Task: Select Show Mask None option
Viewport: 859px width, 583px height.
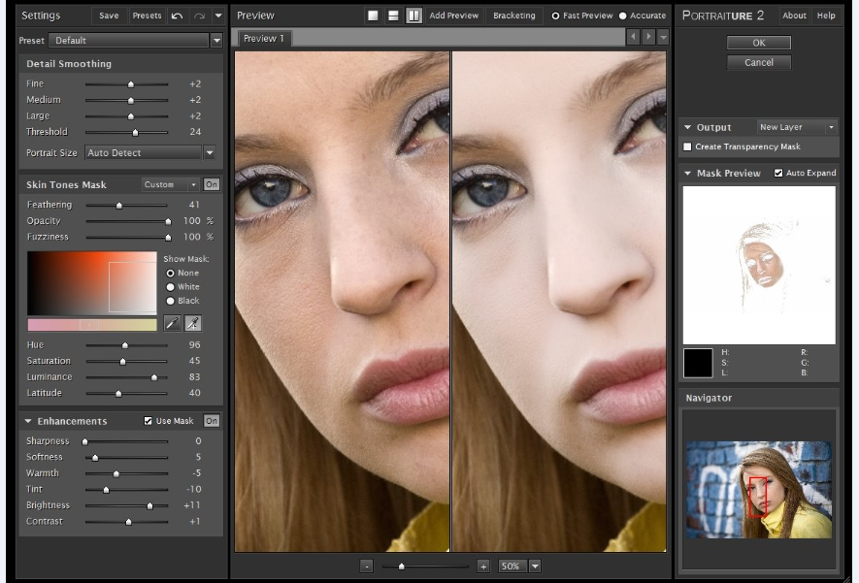Action: [x=171, y=274]
